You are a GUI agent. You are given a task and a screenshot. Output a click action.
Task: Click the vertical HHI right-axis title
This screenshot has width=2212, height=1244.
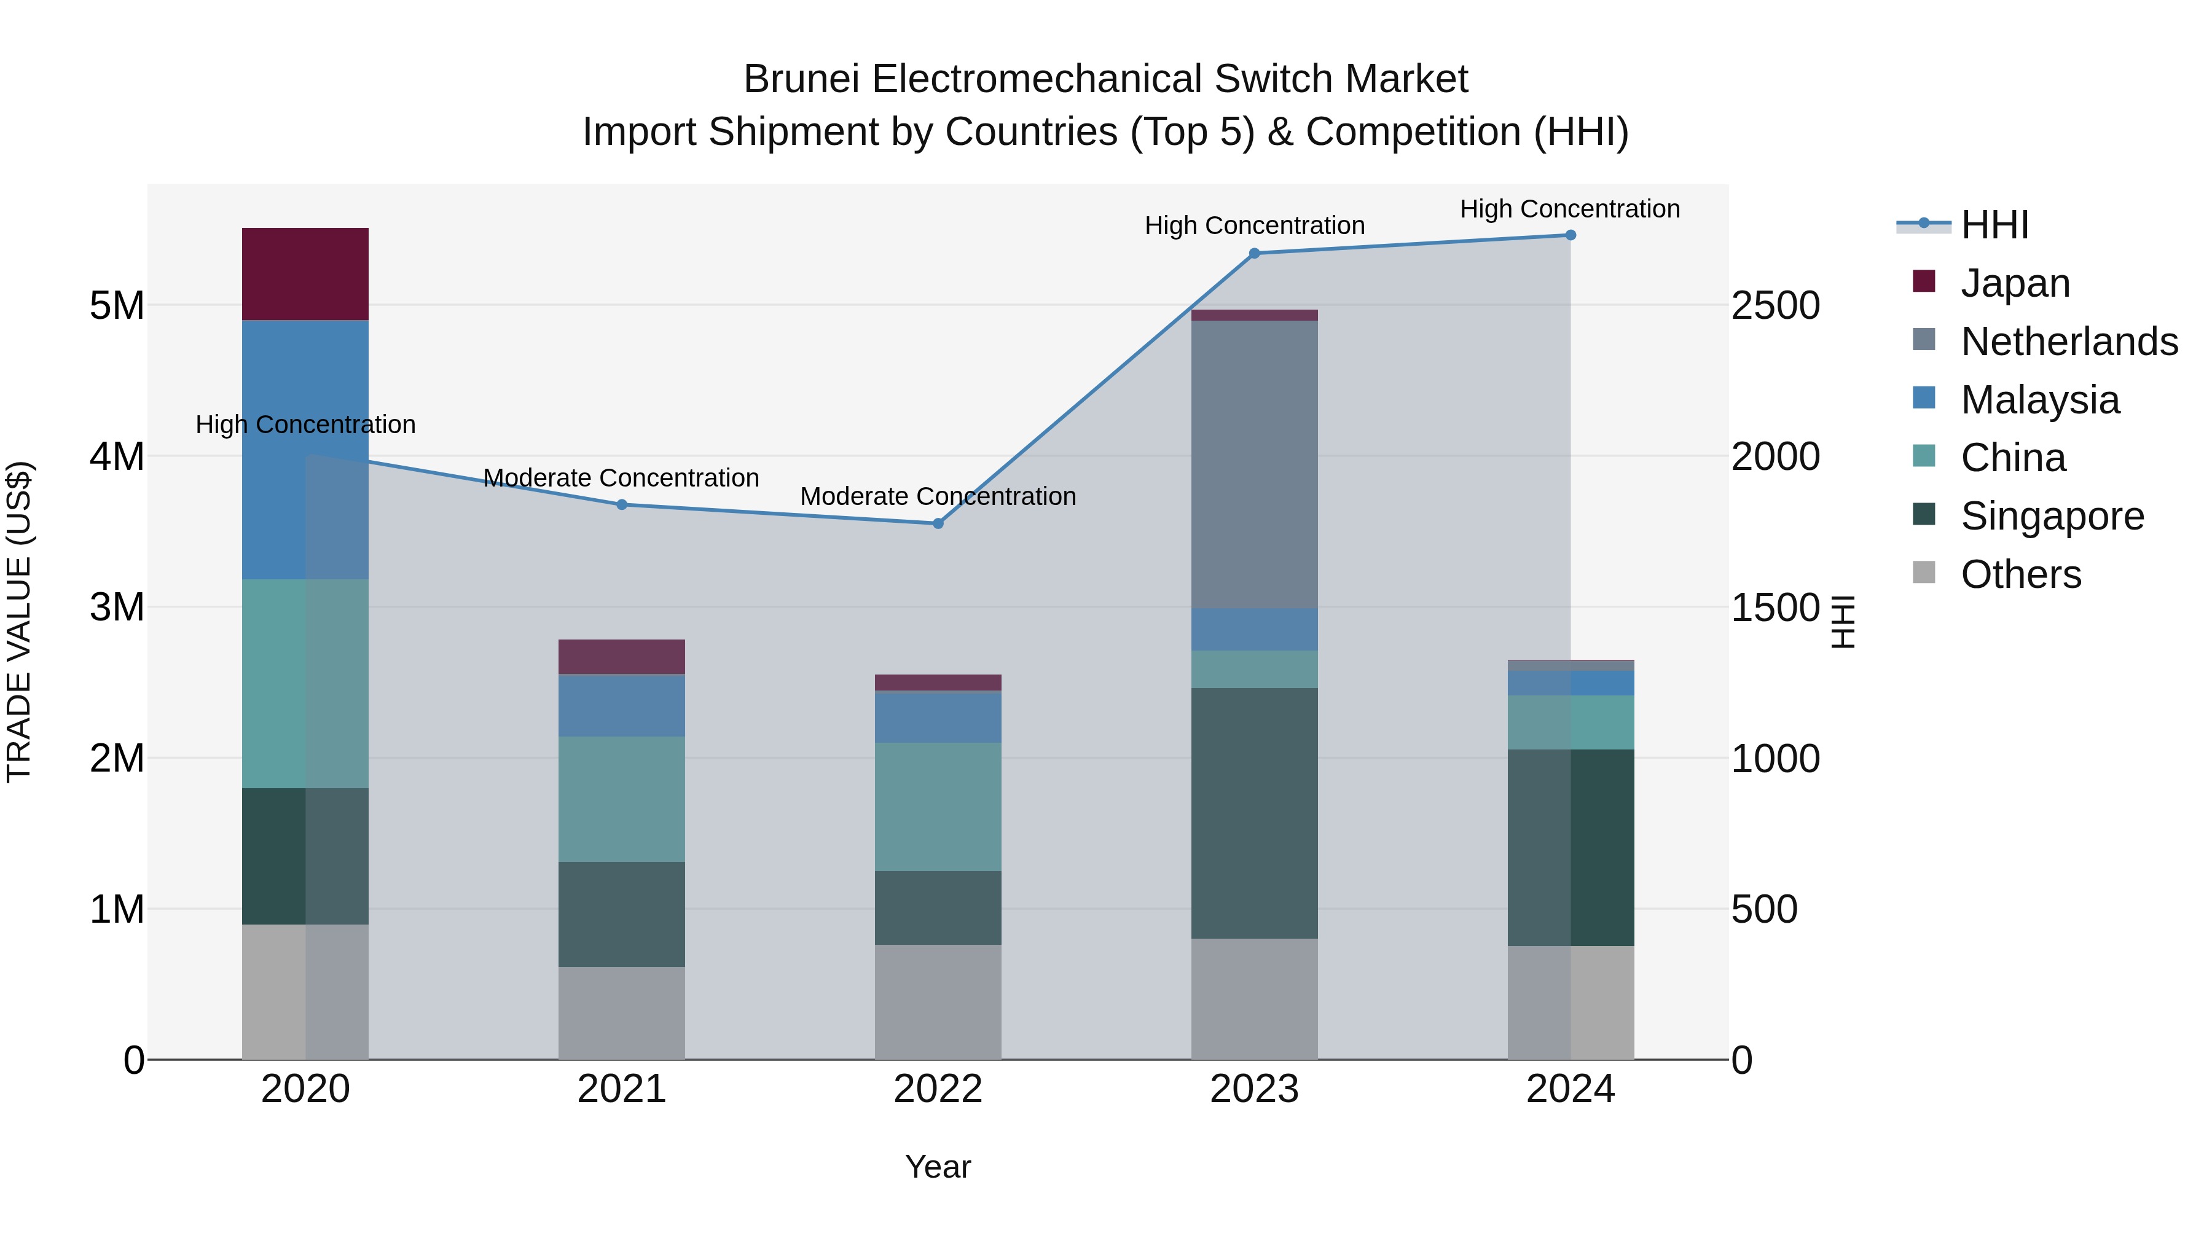click(x=1843, y=622)
